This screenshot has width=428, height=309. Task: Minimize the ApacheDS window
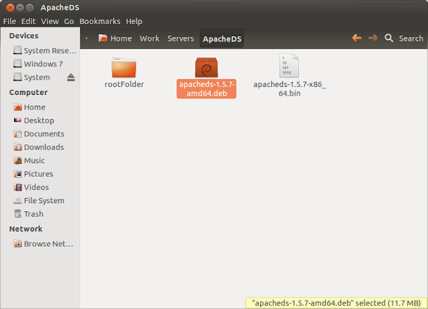click(19, 7)
